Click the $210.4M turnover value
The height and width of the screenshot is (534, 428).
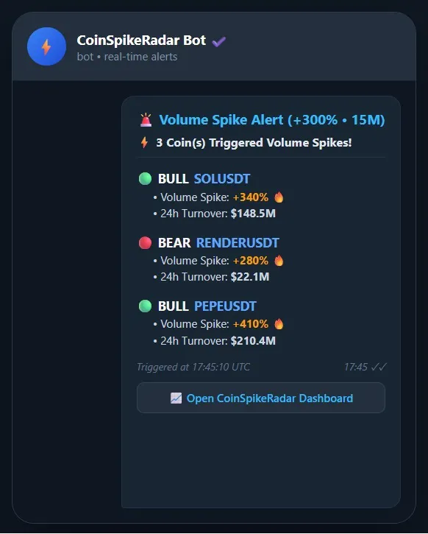click(x=253, y=340)
